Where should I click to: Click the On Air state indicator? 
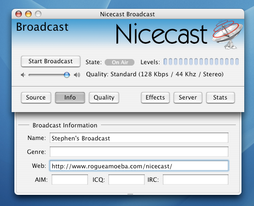coord(120,62)
